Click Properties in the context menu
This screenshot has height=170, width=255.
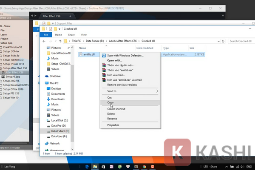[x=113, y=125]
